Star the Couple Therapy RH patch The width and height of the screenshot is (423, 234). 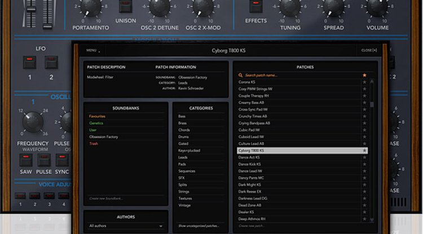click(364, 96)
